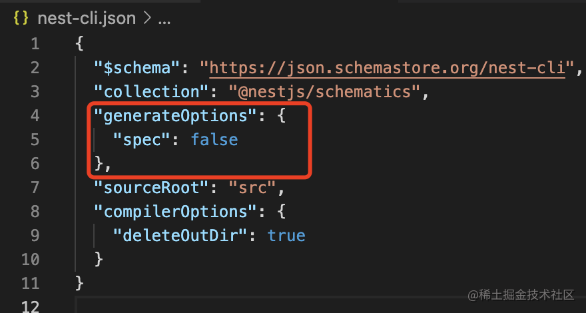Click the JSON braces file icon
Screen dimensions: 586x313
21,19
